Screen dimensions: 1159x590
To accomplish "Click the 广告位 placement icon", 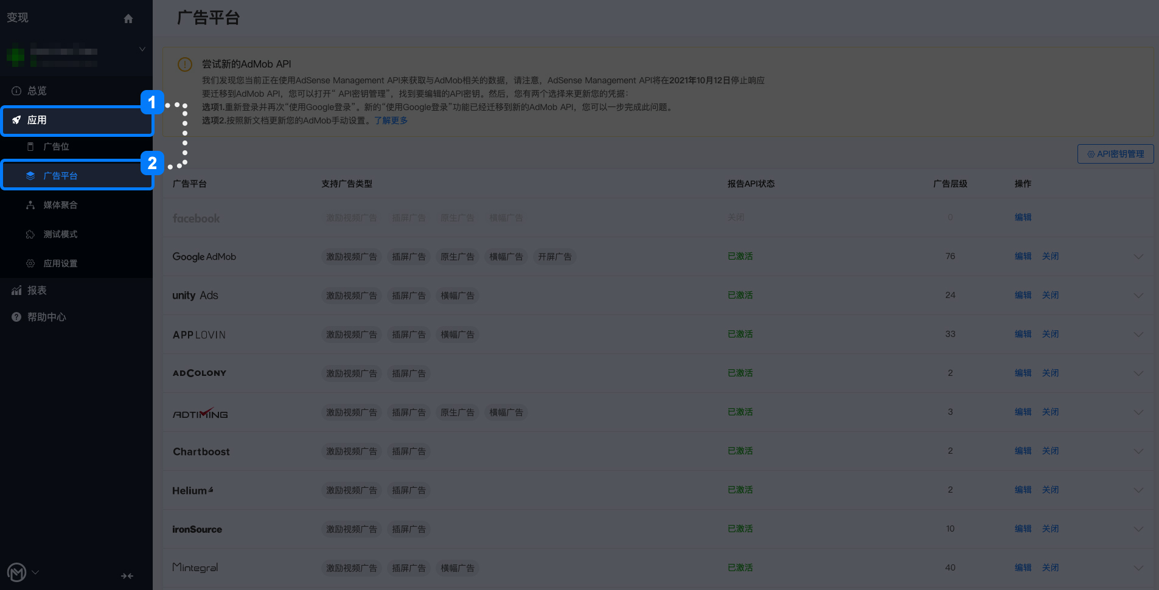I will pos(30,147).
